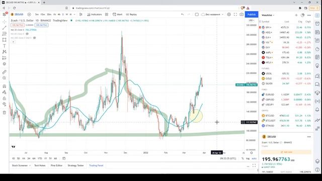Open the emoji icons tool
Image resolution: width=322 pixels, height=181 pixels.
pos(5,64)
